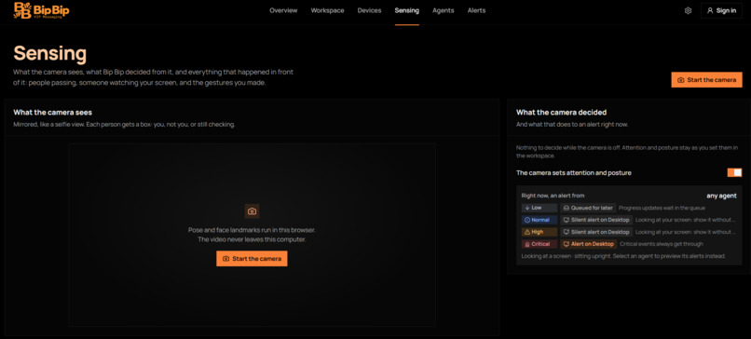Toggle the camera sets attention and posture switch
The height and width of the screenshot is (339, 751).
(x=734, y=172)
